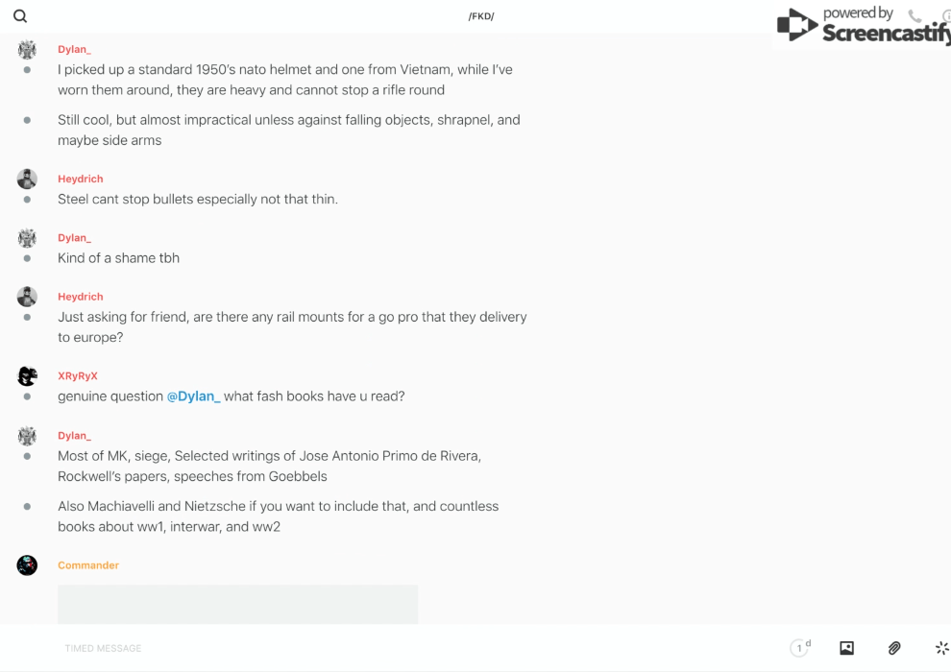Screen dimensions: 951x672
Task: Open the image attachment in Commander's message
Action: [x=237, y=605]
